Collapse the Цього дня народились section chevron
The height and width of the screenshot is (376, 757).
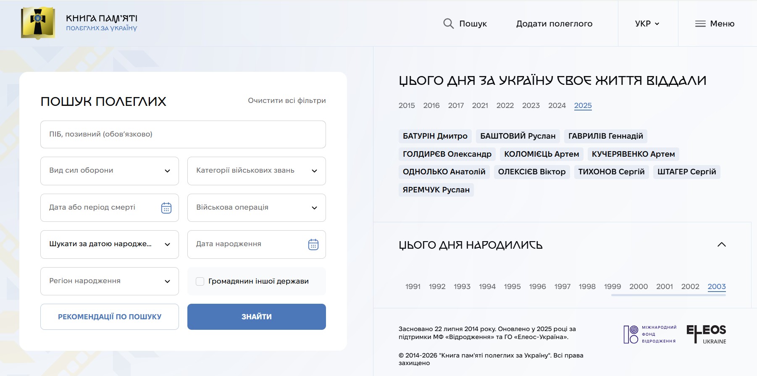pyautogui.click(x=722, y=245)
